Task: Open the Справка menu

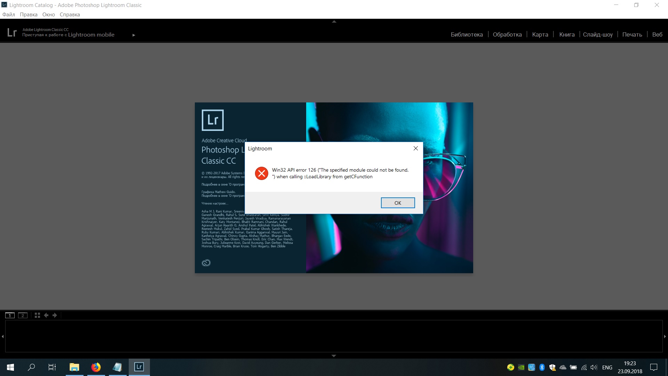Action: click(x=70, y=15)
